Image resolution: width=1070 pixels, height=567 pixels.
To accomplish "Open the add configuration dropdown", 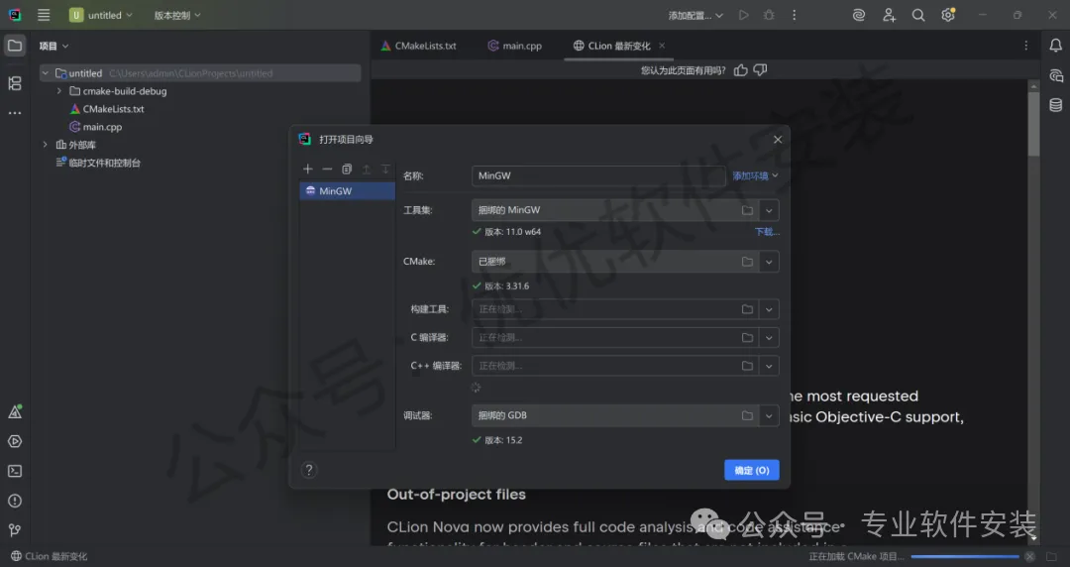I will [695, 15].
